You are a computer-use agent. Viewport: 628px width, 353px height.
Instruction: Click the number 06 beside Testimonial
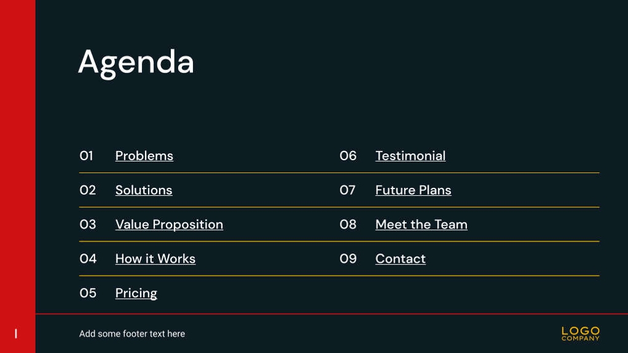pos(348,156)
